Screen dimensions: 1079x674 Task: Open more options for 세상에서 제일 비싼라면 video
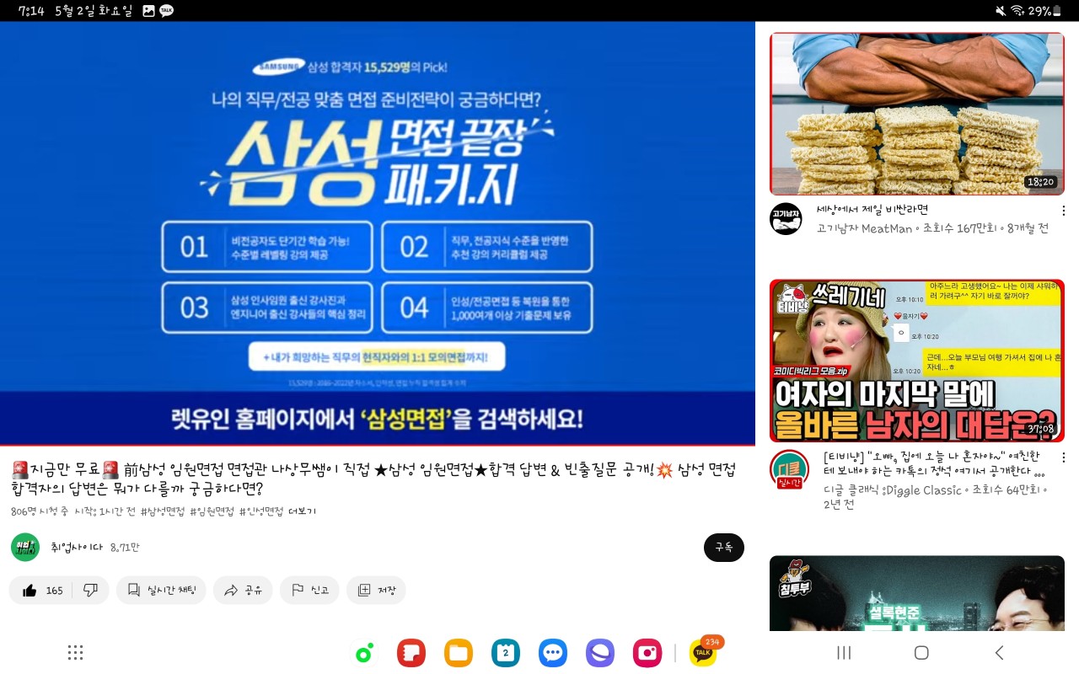coord(1063,211)
